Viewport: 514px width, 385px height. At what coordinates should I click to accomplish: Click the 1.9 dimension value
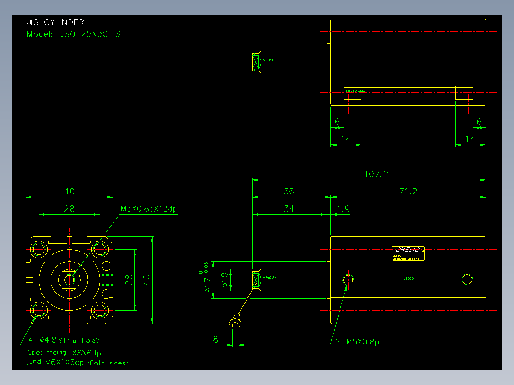pos(343,209)
